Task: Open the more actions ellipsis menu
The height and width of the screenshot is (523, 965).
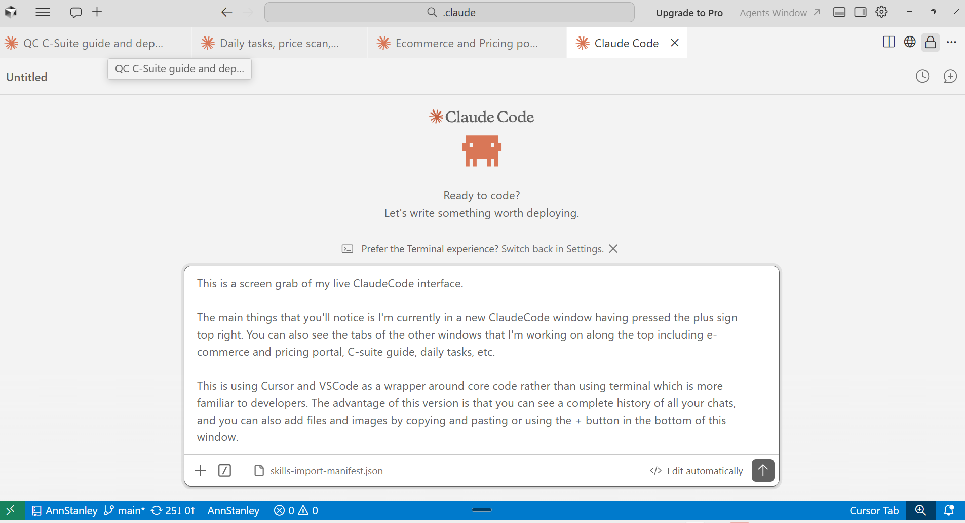Action: [x=952, y=42]
